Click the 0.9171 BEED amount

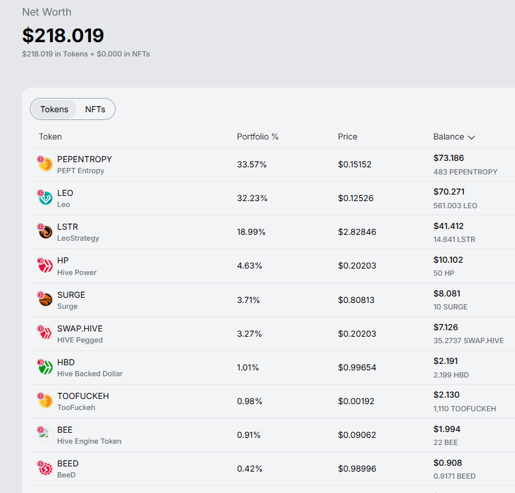pyautogui.click(x=454, y=476)
